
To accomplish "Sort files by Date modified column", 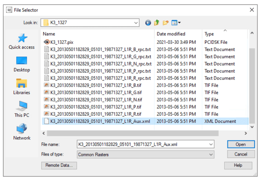I will [x=171, y=34].
